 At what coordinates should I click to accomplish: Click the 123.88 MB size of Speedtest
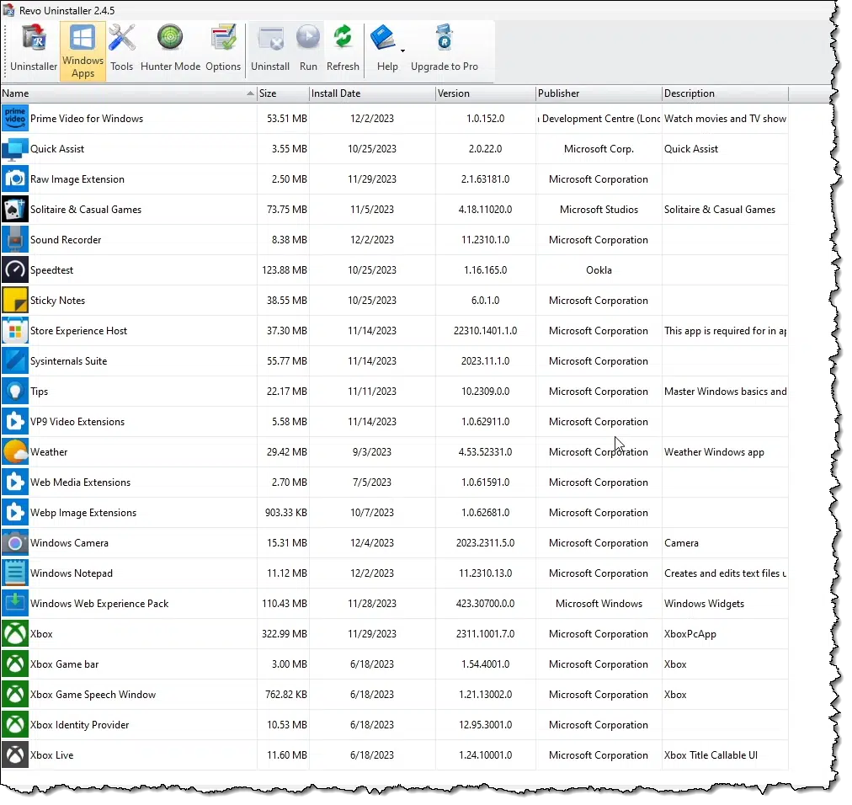click(x=285, y=270)
